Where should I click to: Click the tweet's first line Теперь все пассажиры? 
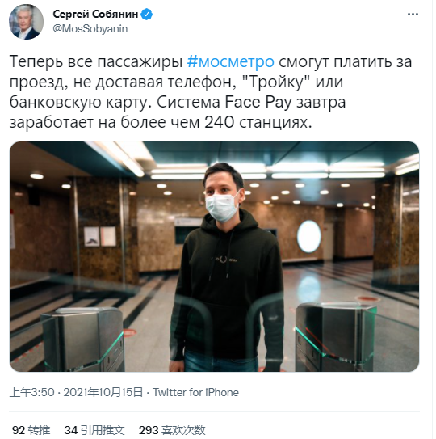[96, 61]
